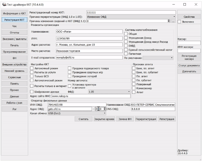Enable the Автономный режим checkbox
The height and width of the screenshot is (163, 206).
(32, 68)
